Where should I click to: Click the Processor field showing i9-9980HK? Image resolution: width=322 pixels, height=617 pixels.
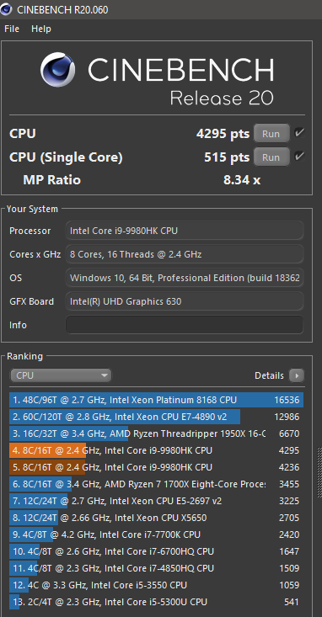pyautogui.click(x=185, y=231)
